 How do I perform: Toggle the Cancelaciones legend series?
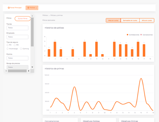147,35
